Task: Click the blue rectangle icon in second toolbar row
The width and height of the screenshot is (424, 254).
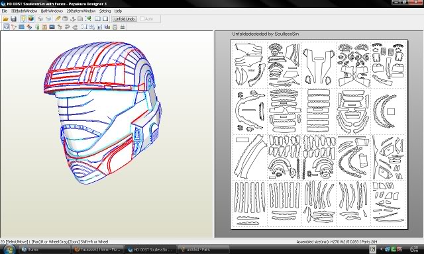Action: tap(21, 27)
